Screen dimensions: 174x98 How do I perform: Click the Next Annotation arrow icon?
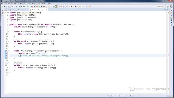click(69, 7)
